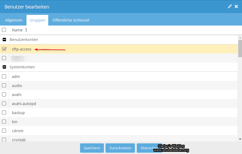Select the Gruppen tab
The image size is (242, 154).
click(x=37, y=20)
